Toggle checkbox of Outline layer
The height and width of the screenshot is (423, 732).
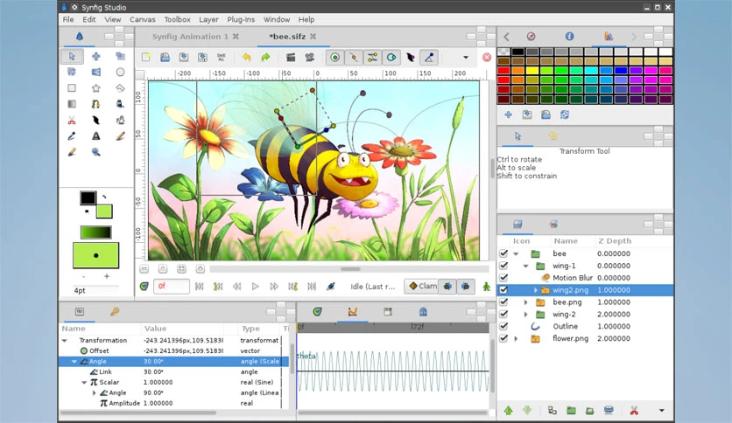503,326
